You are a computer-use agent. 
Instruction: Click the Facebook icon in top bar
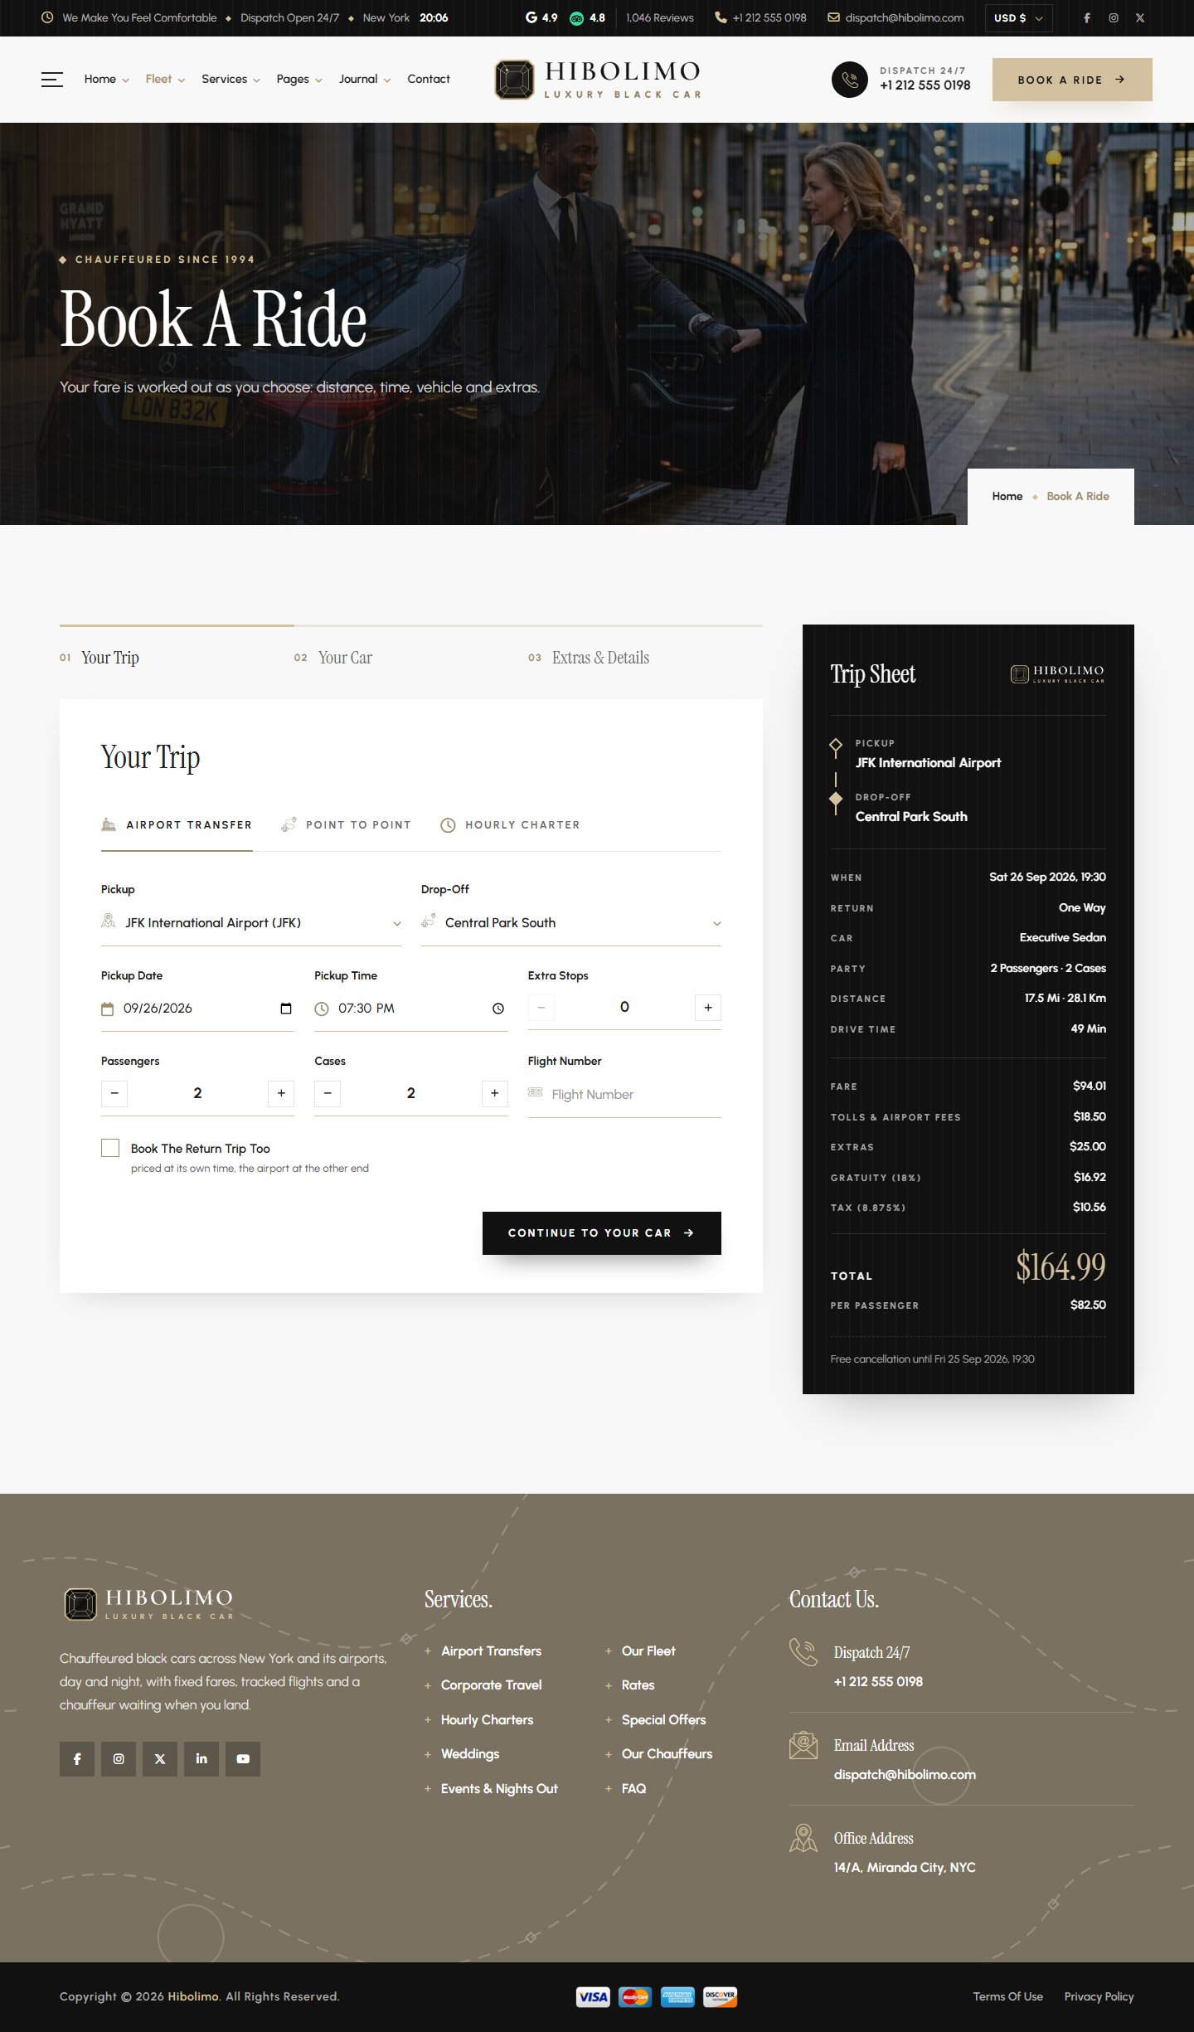[x=1087, y=17]
